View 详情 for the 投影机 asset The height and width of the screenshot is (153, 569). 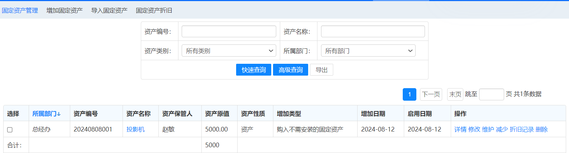[x=460, y=129]
